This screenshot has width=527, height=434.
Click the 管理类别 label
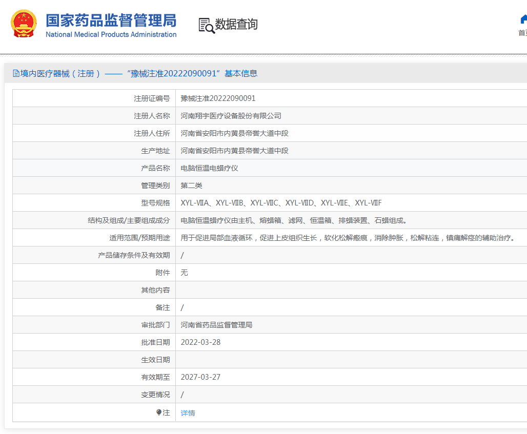(x=156, y=186)
